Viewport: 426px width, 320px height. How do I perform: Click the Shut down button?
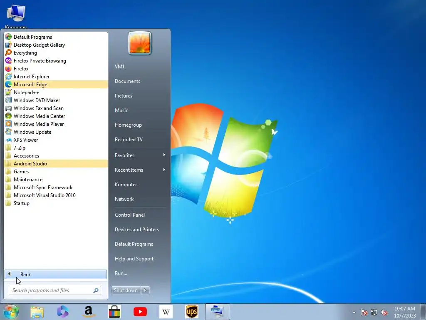tap(126, 290)
